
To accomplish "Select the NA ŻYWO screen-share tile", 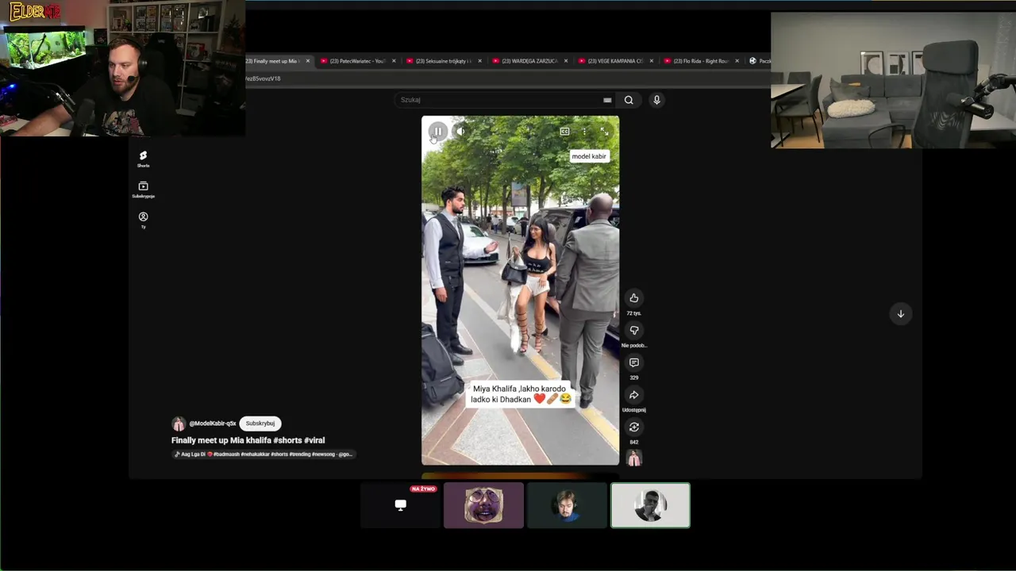I will pyautogui.click(x=401, y=505).
